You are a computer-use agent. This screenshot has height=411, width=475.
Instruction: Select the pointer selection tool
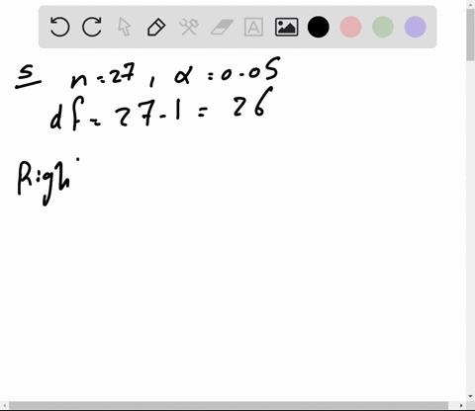124,27
